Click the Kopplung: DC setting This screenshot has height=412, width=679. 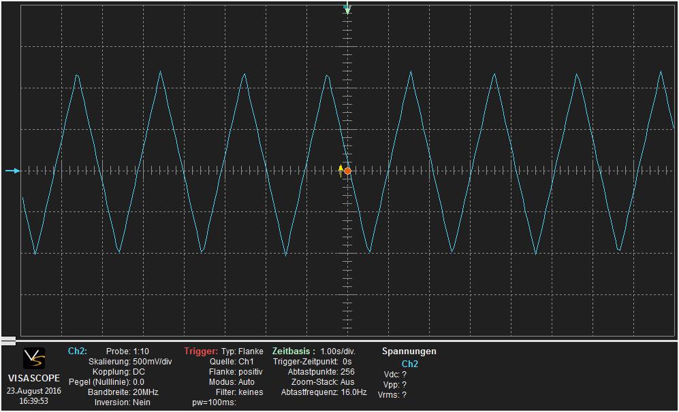click(x=119, y=372)
